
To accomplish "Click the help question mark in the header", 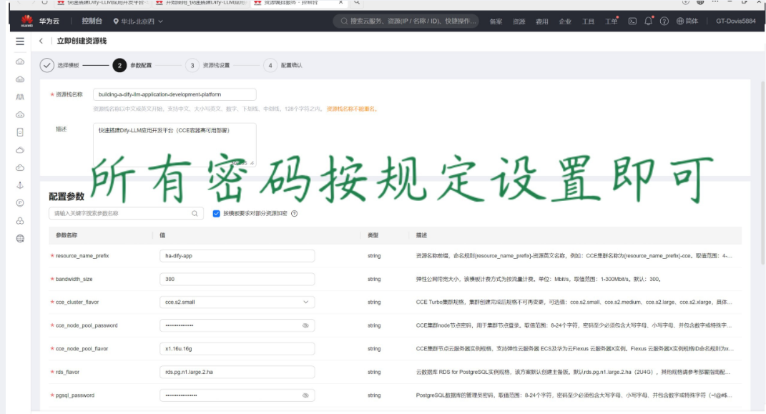I will (664, 21).
